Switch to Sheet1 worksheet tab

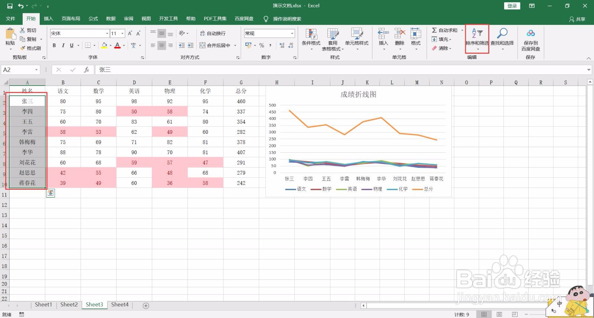(43, 305)
